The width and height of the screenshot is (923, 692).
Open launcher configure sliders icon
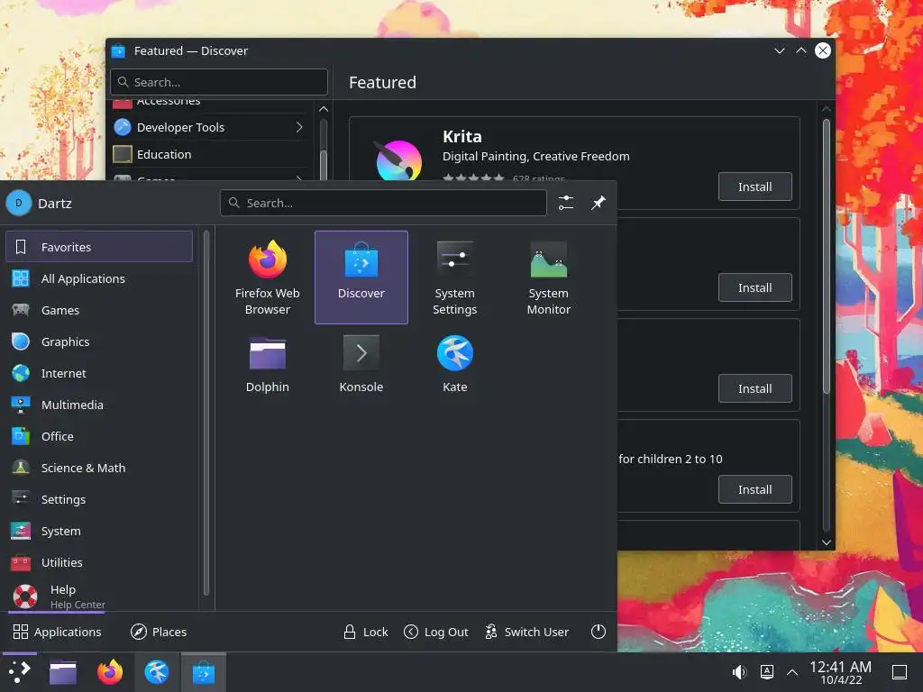tap(566, 203)
